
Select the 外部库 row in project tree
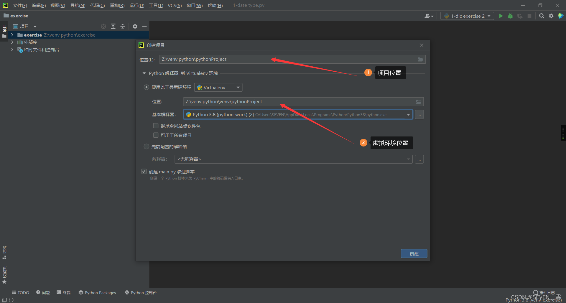(x=78, y=42)
